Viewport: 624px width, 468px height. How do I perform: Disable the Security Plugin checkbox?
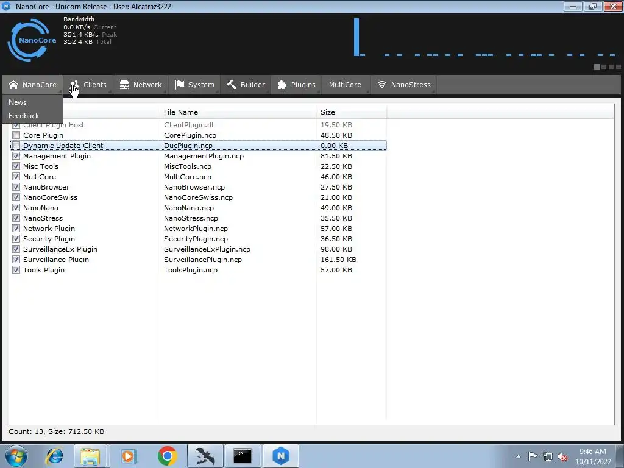[16, 239]
